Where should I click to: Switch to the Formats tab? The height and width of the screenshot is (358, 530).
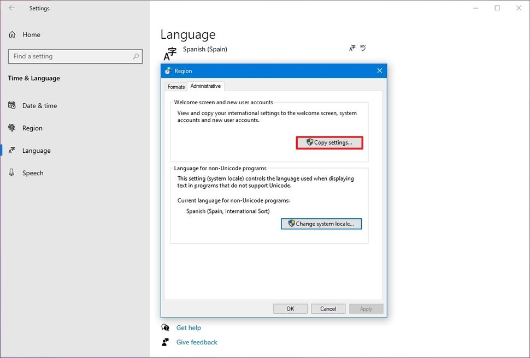(175, 86)
